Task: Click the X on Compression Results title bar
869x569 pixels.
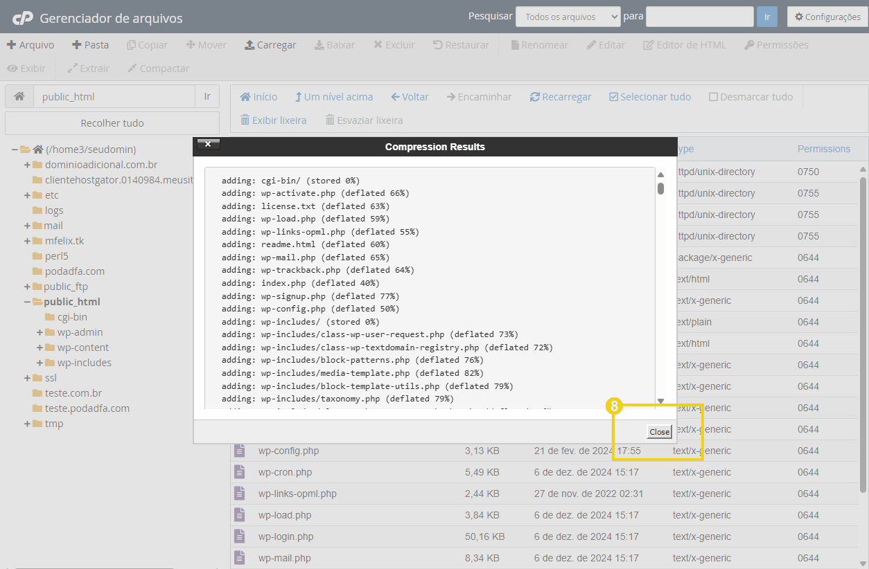Action: [208, 144]
